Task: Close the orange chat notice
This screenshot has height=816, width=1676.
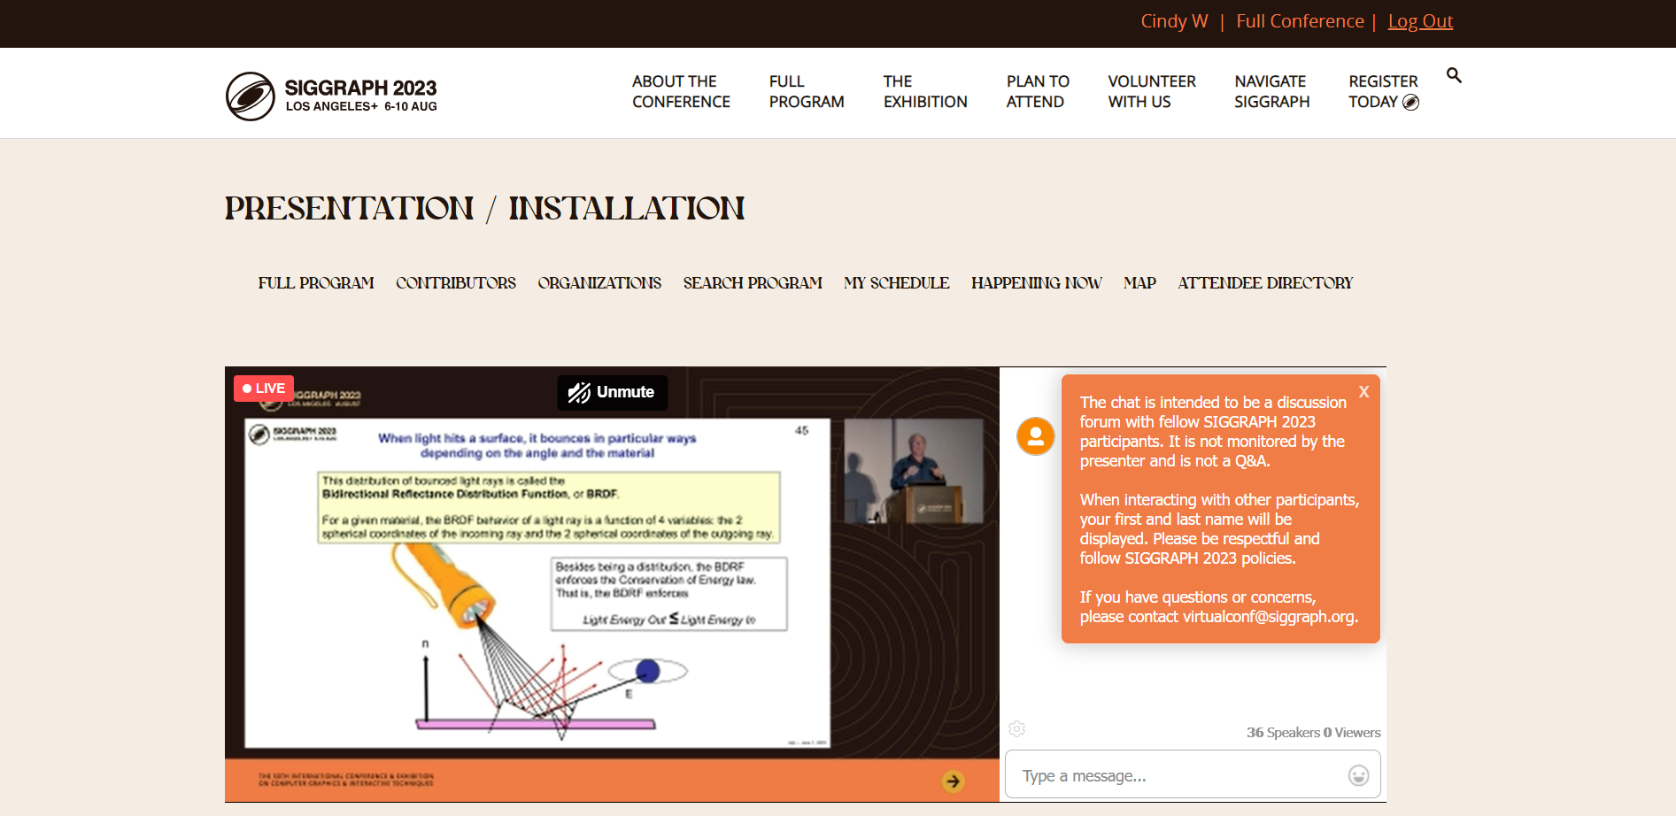Action: click(x=1363, y=392)
